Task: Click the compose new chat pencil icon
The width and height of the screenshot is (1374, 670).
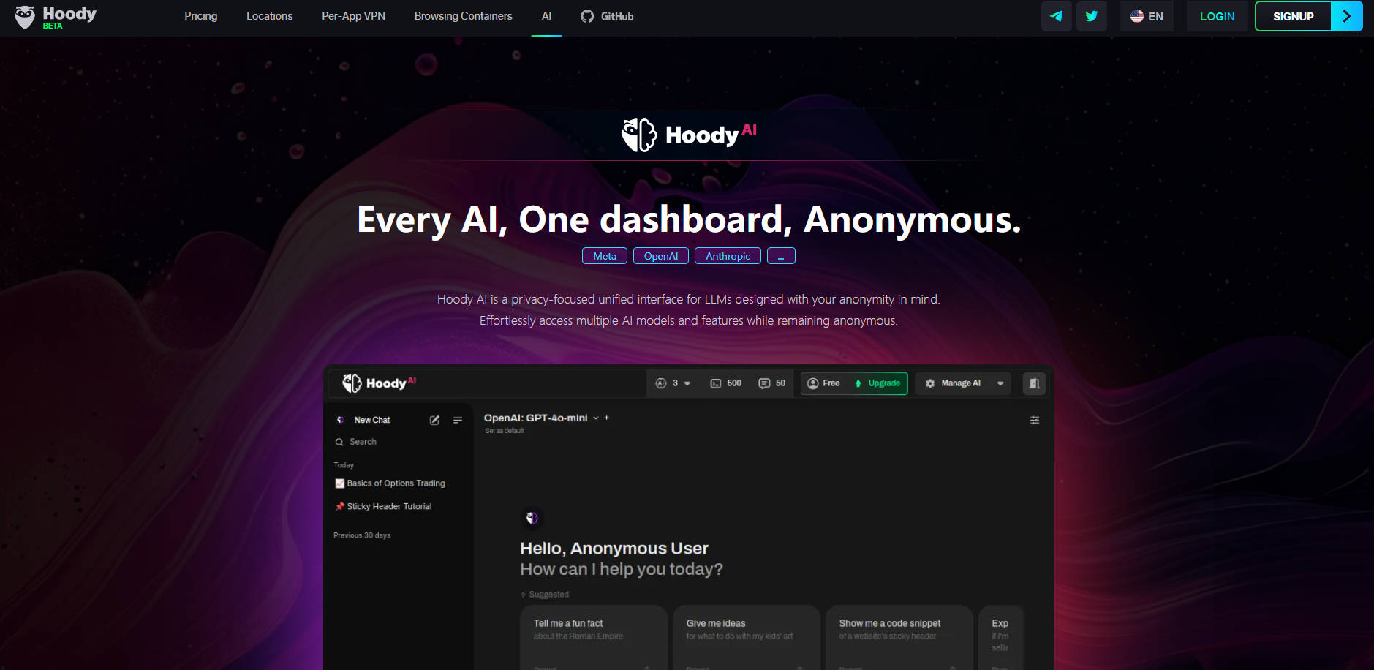Action: tap(434, 420)
